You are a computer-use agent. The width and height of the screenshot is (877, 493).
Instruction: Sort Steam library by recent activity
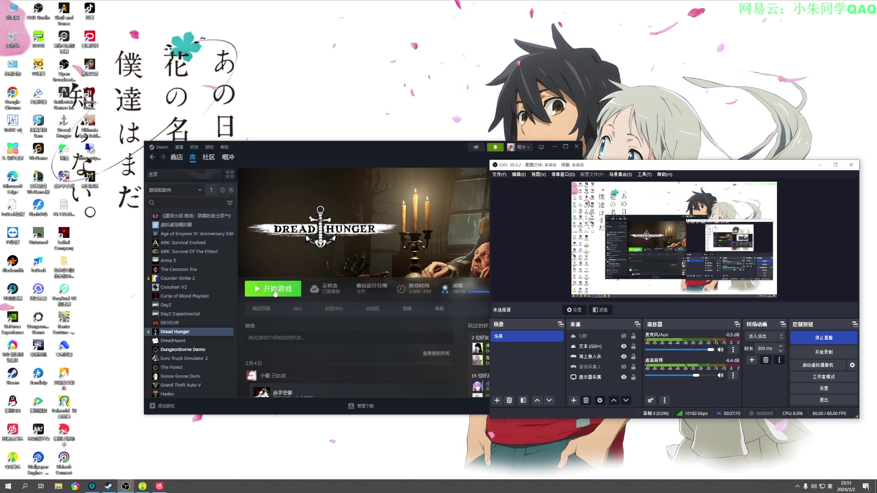pos(222,190)
